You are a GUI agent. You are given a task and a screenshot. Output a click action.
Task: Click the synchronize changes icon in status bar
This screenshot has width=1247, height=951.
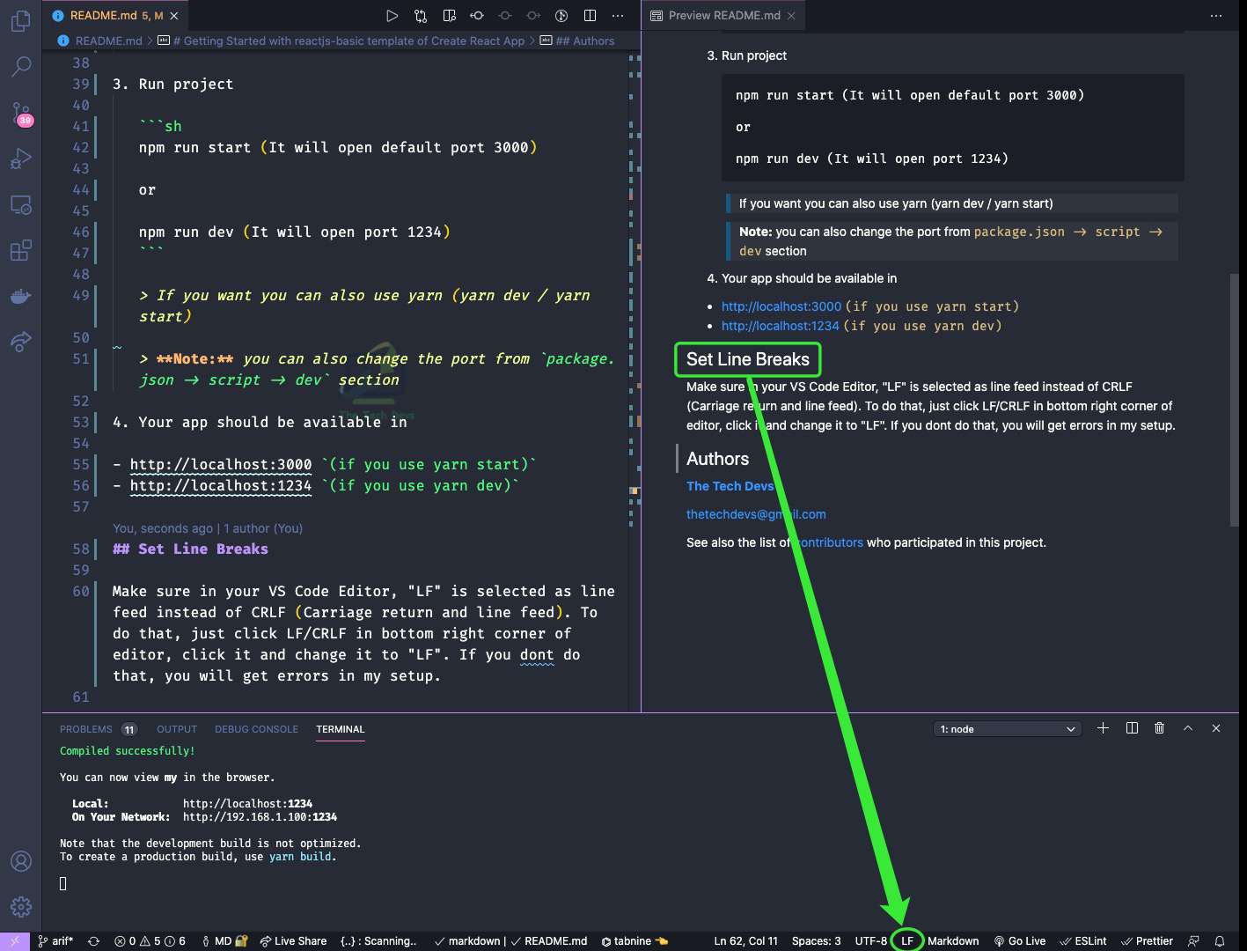click(93, 941)
